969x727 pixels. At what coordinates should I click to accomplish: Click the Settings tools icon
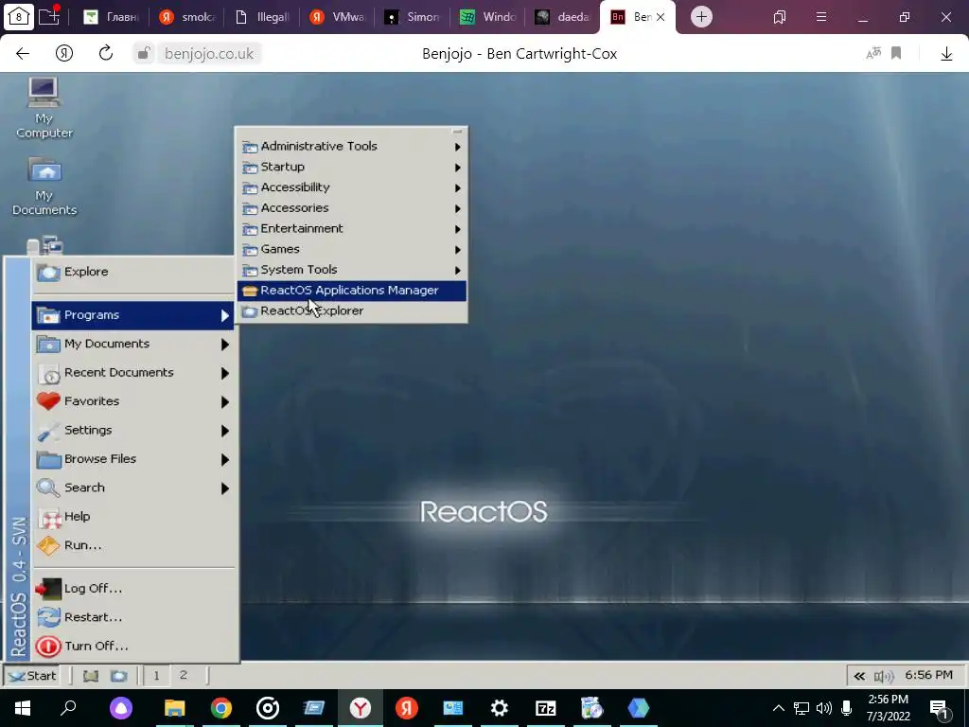point(48,431)
